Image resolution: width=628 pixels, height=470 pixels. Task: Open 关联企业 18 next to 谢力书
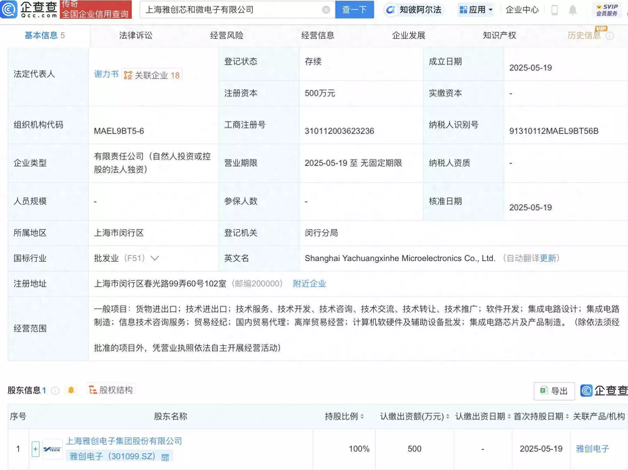(152, 74)
